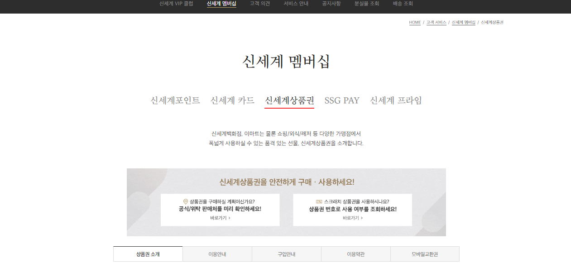
Task: Switch to 신세계 프라임 tab
Action: coord(396,100)
